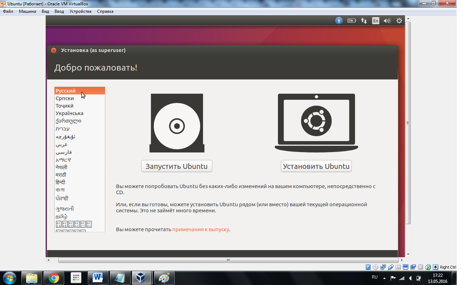Click the laptop with Ubuntu logo image
This screenshot has width=461, height=285.
click(x=316, y=123)
